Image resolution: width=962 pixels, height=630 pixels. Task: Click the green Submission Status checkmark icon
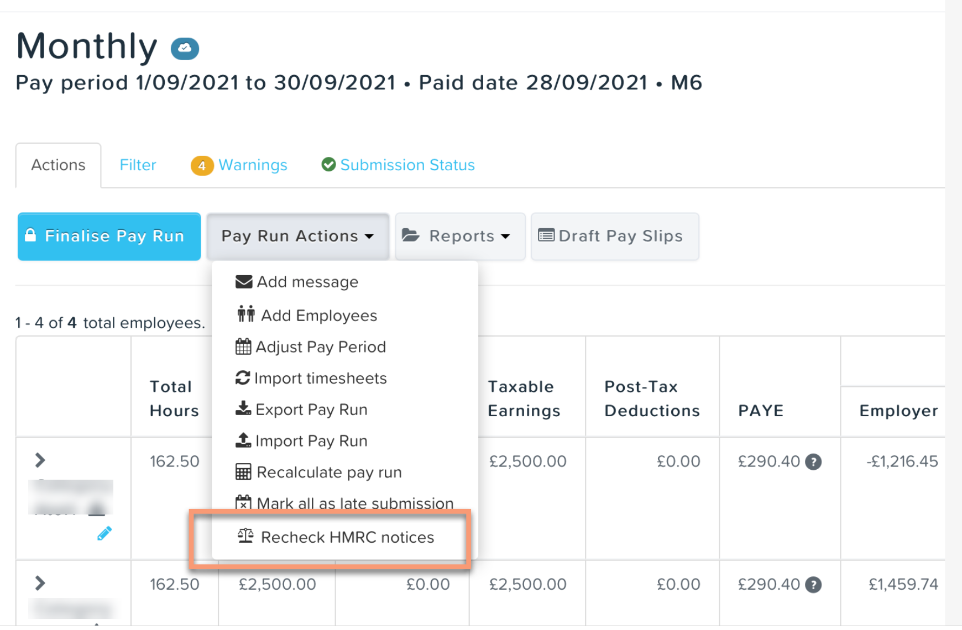328,165
